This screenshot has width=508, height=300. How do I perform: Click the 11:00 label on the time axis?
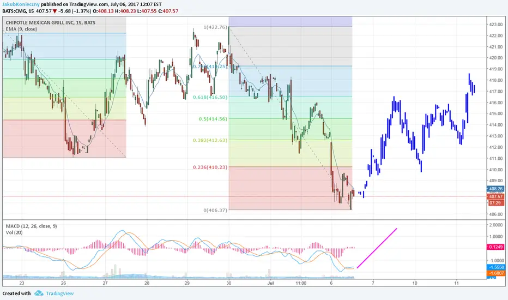pyautogui.click(x=301, y=283)
